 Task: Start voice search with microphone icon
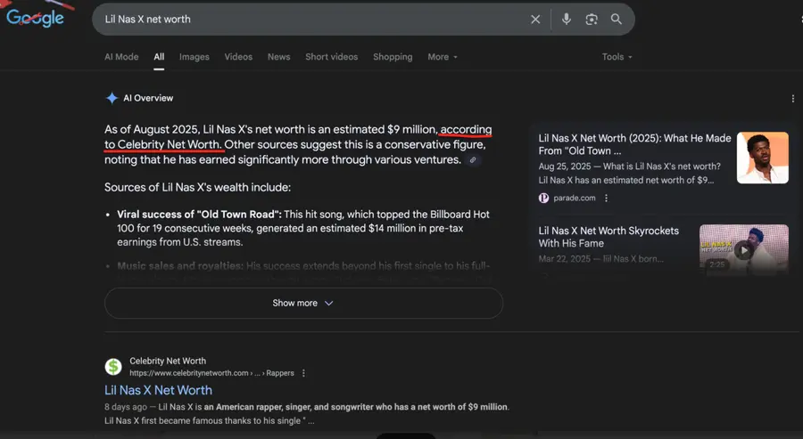tap(566, 20)
